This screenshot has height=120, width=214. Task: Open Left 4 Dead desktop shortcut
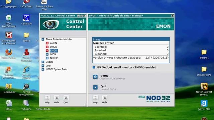(x=26, y=4)
